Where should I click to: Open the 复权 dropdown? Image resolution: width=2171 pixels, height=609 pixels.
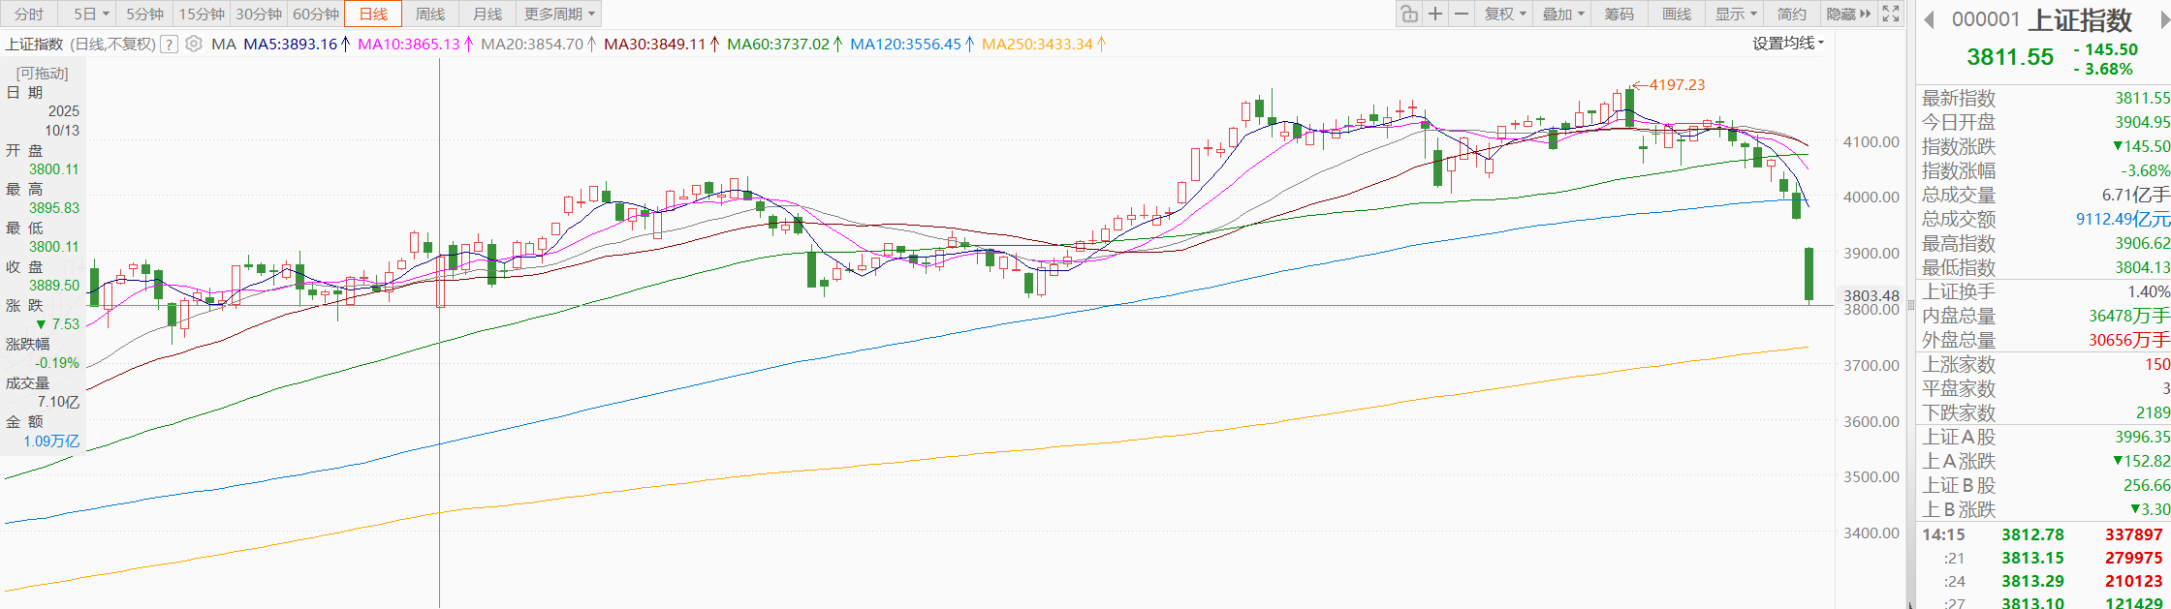point(1505,14)
